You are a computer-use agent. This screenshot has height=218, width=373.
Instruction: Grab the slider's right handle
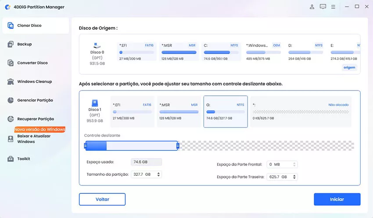click(x=178, y=145)
